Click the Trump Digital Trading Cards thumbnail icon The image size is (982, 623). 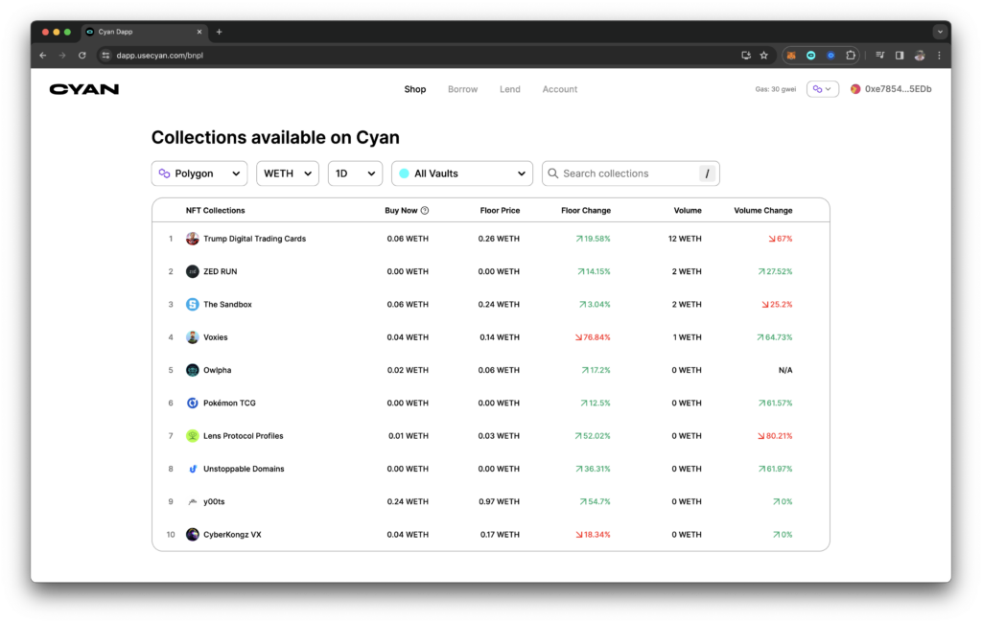[191, 238]
